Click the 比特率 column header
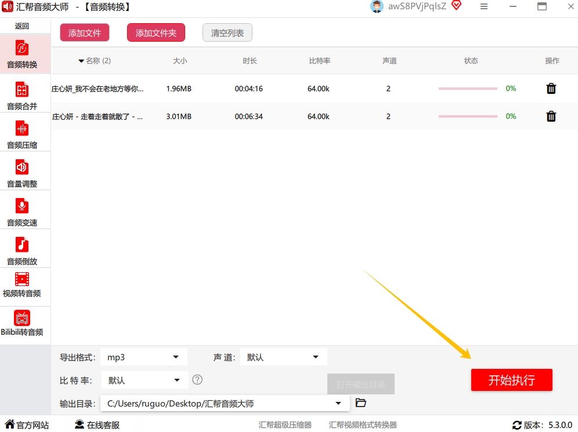578x432 pixels. pos(320,61)
